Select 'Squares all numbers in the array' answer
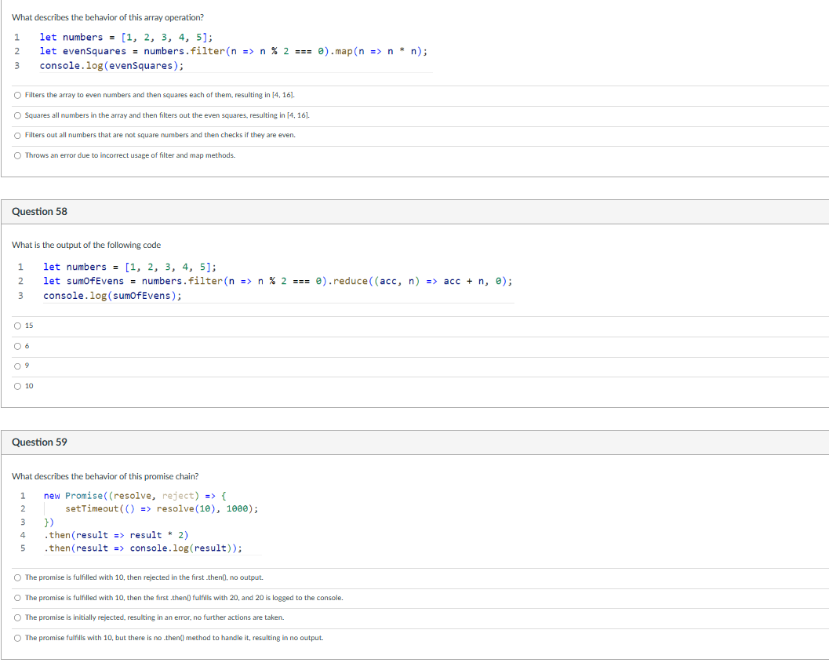 point(17,115)
